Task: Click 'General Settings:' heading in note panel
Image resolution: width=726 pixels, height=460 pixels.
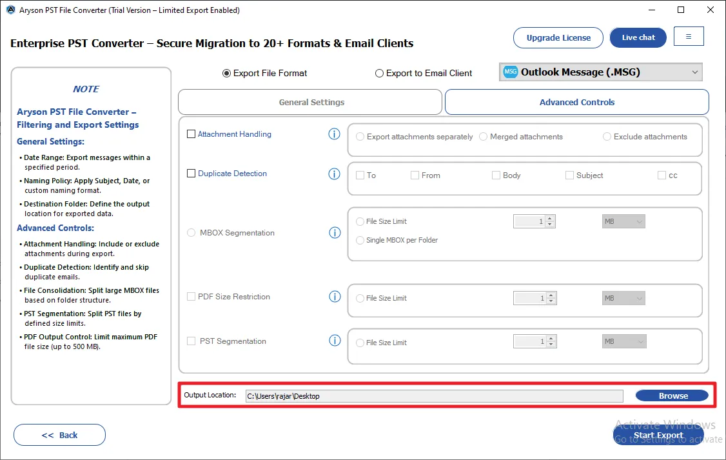Action: click(x=50, y=142)
